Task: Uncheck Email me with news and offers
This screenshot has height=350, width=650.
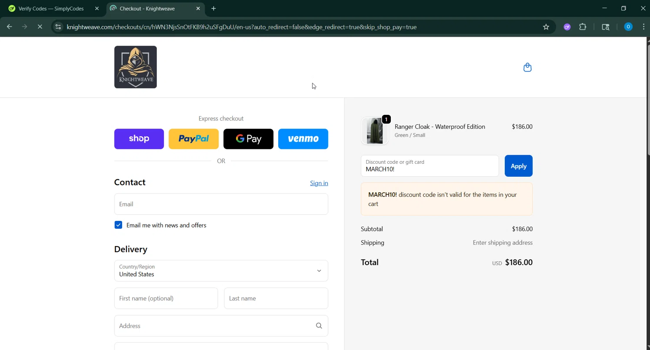Action: pyautogui.click(x=118, y=225)
